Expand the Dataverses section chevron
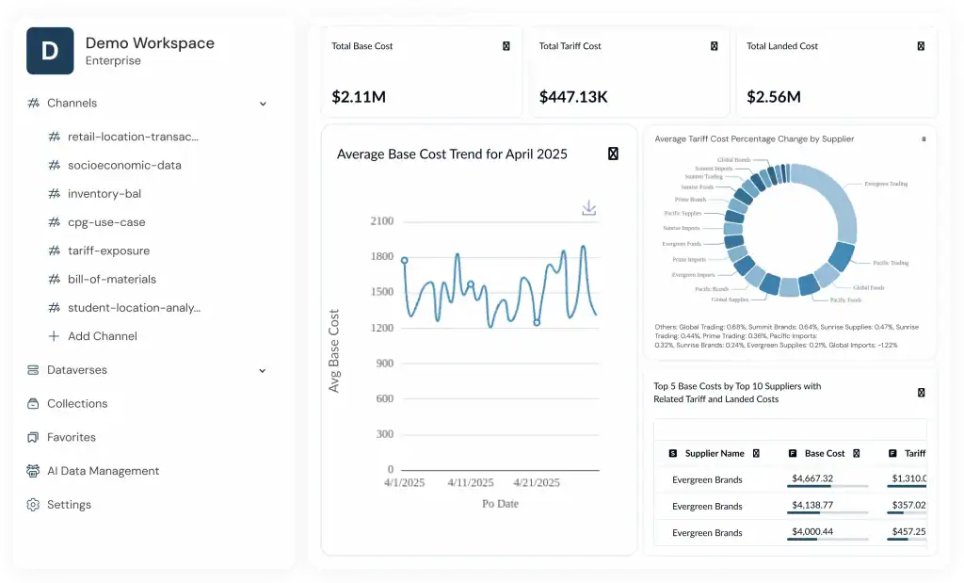 point(263,371)
